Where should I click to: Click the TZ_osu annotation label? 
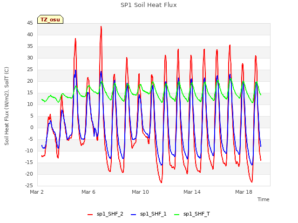pyautogui.click(x=50, y=20)
